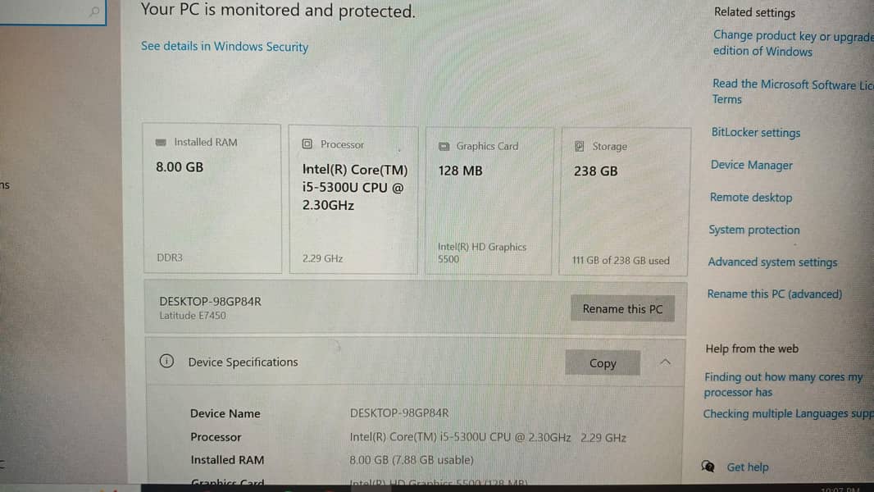Launch Device Manager link
The height and width of the screenshot is (492, 874).
coord(751,165)
